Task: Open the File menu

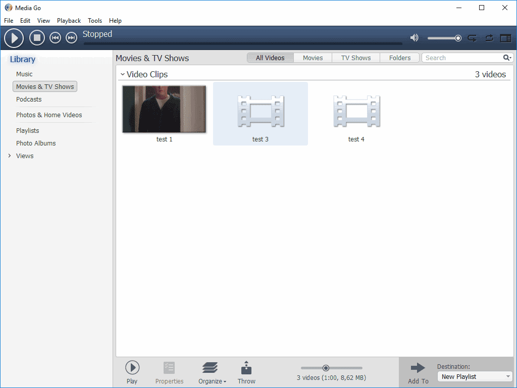Action: (9, 20)
